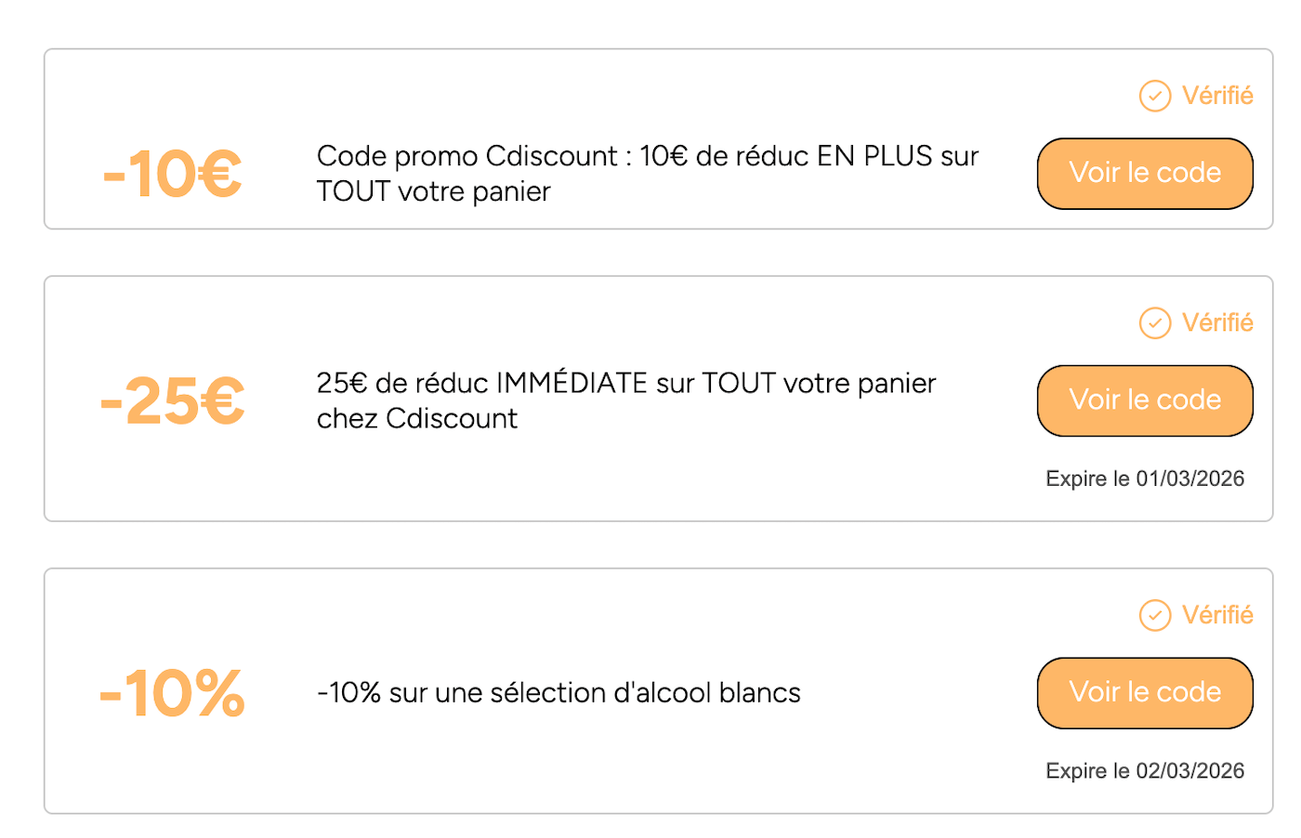
Task: Click the "Vérifié" label on the -10€ coupon
Action: [1216, 96]
